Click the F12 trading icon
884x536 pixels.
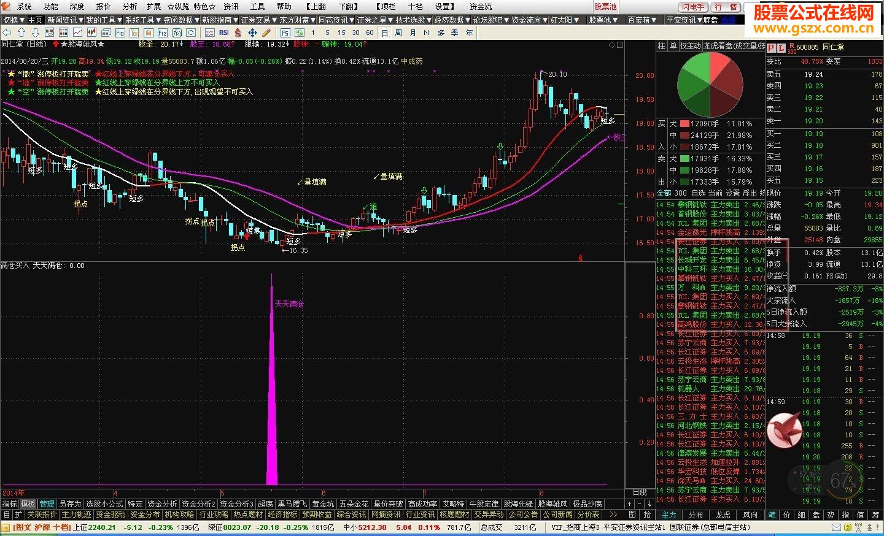click(162, 33)
